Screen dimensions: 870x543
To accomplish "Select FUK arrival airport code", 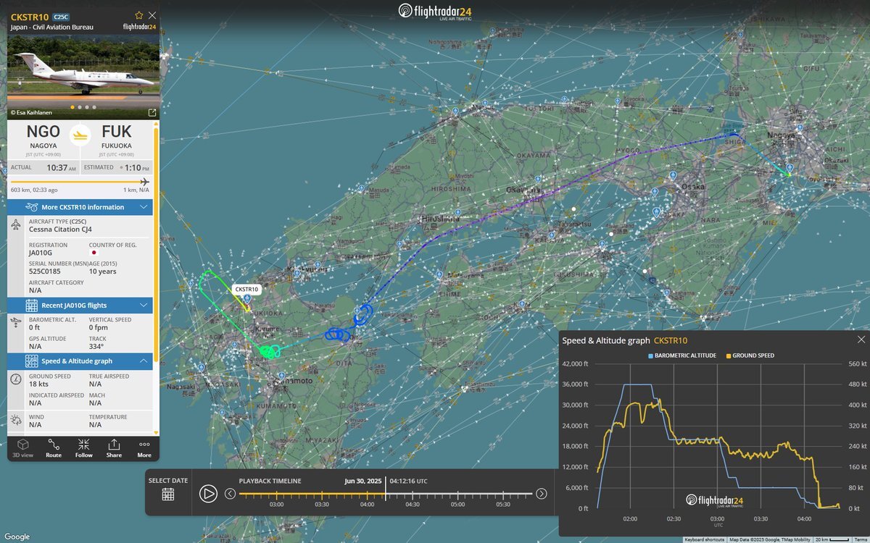I will pos(117,132).
